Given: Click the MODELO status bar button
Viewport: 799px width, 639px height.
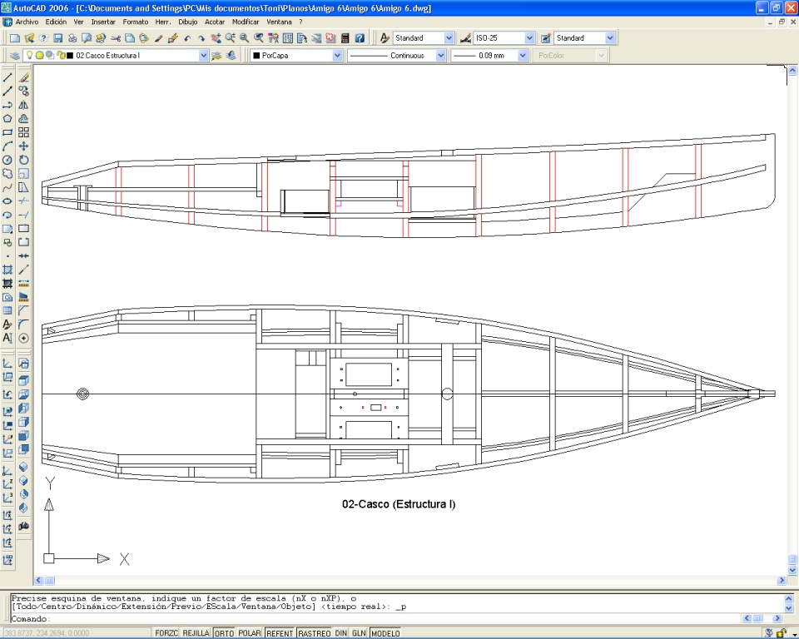Looking at the screenshot, I should pyautogui.click(x=385, y=633).
